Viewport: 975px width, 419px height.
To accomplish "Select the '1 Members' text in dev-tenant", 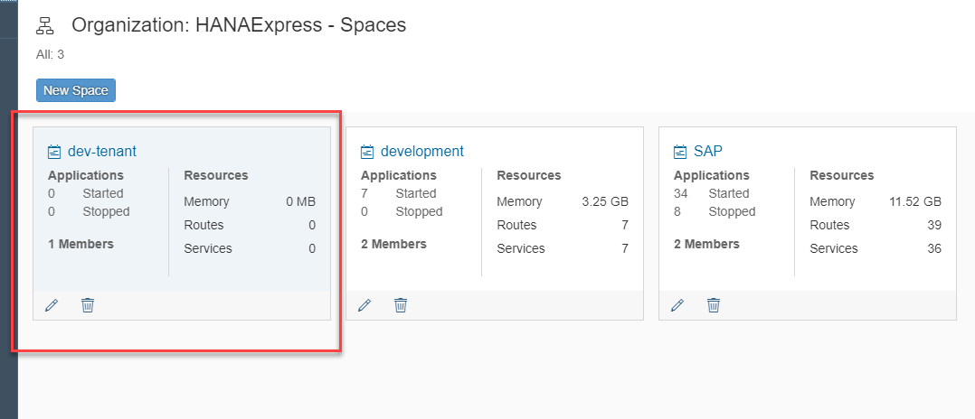I will point(80,244).
